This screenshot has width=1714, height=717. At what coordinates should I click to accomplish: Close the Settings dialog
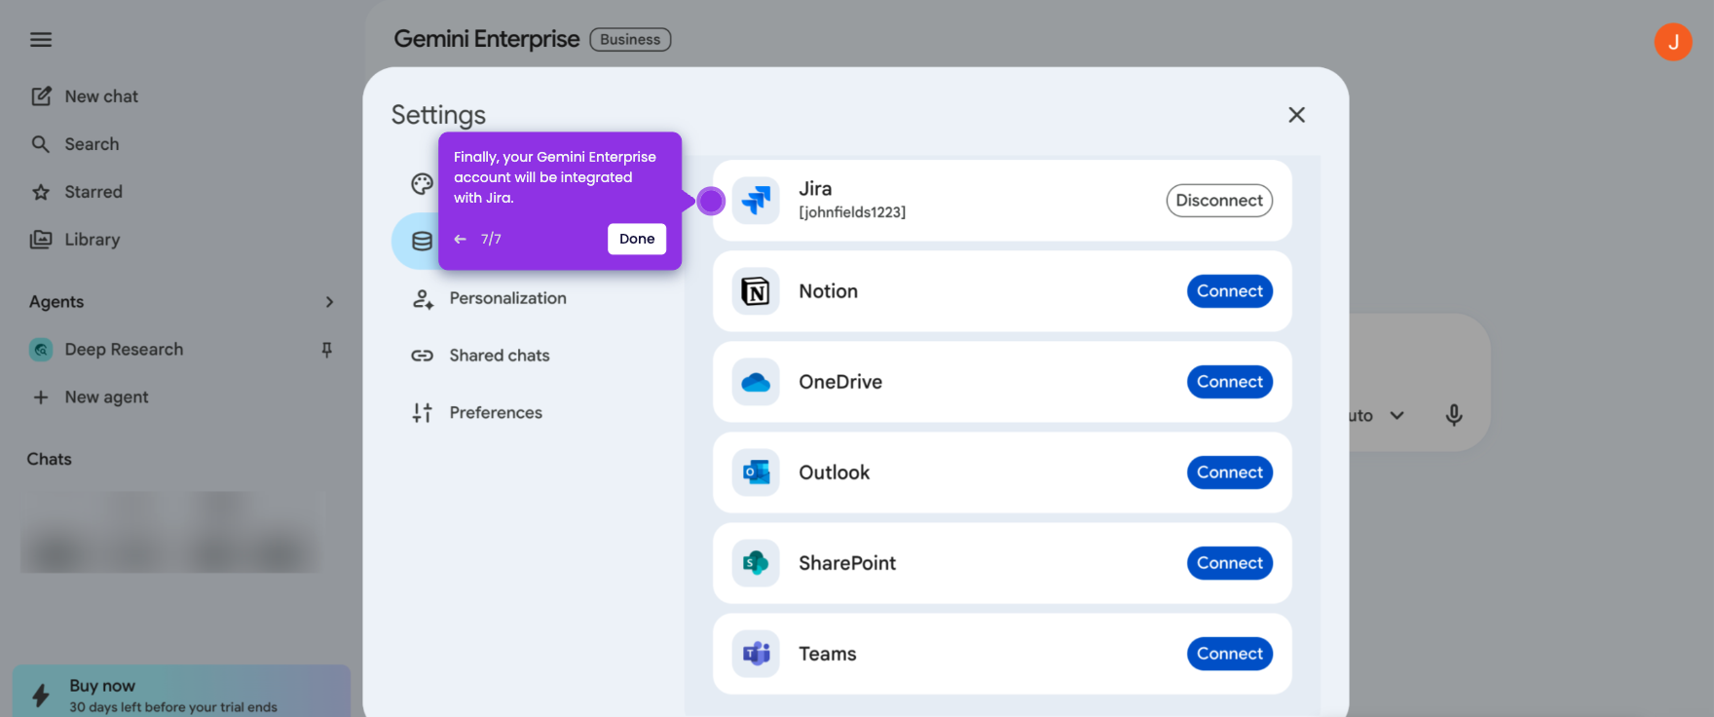click(x=1296, y=115)
